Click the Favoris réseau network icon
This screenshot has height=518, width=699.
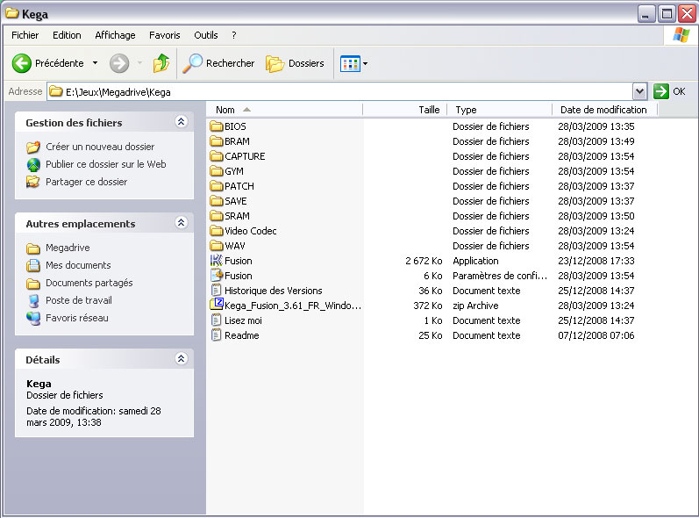tap(33, 318)
